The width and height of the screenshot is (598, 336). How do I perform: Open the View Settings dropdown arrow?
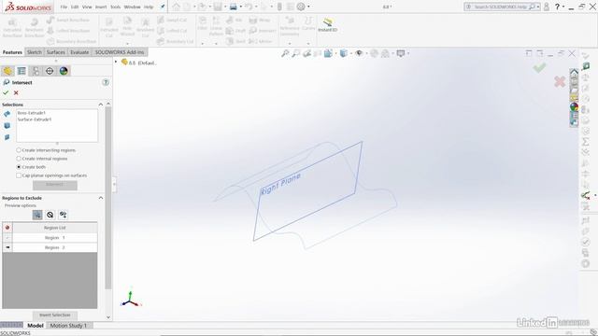click(408, 54)
